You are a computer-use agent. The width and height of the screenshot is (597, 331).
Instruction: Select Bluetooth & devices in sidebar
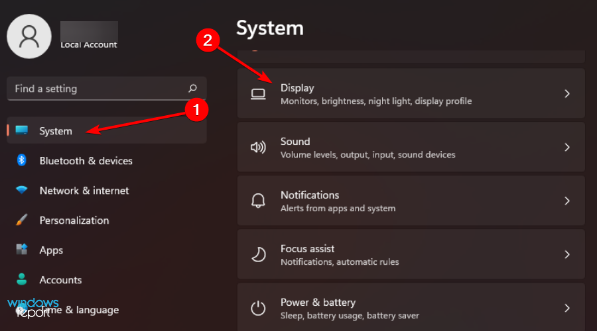pos(86,161)
